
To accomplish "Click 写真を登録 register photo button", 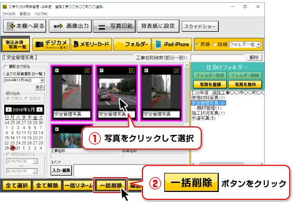I will click(x=210, y=85).
